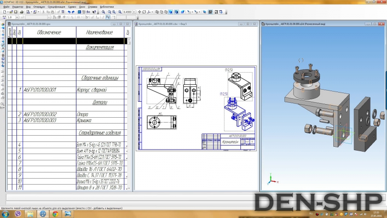Image resolution: width=387 pixels, height=218 pixels.
Task: Toggle shaded with edges display mode
Action: click(177, 11)
